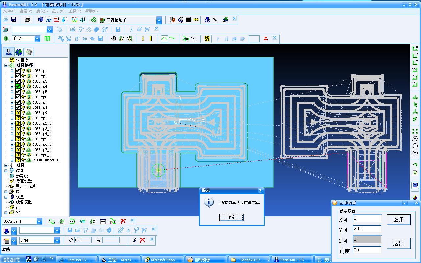Open the 查看(V) menu
421x263 pixels.
point(26,11)
